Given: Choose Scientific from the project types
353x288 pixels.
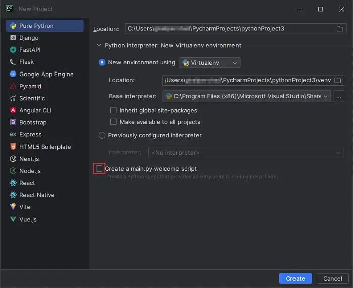Looking at the screenshot, I should pos(32,98).
